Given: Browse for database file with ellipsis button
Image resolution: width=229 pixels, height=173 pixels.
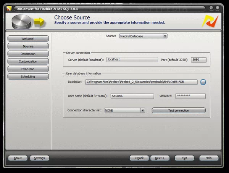Looking at the screenshot, I should point(203,82).
